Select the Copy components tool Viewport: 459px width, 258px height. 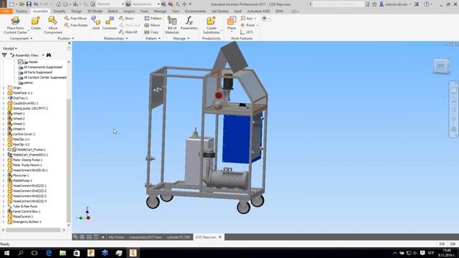click(x=151, y=32)
